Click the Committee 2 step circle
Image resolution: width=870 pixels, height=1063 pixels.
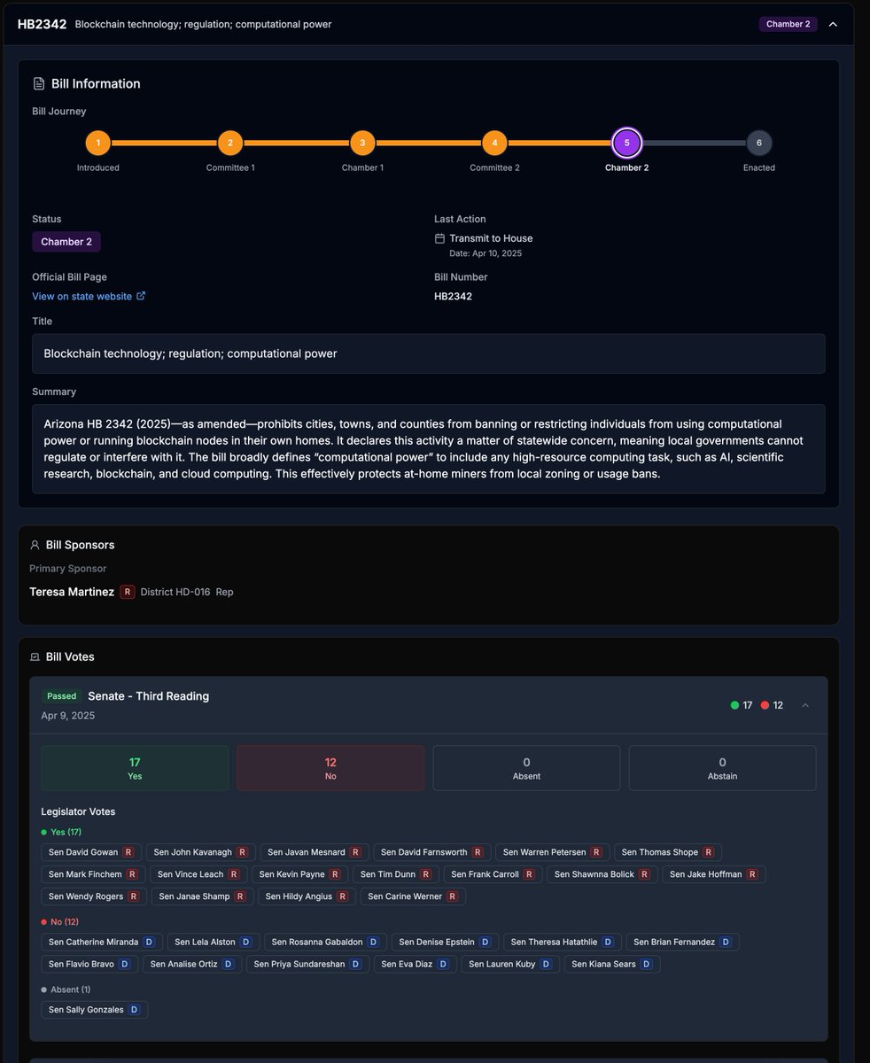[494, 143]
